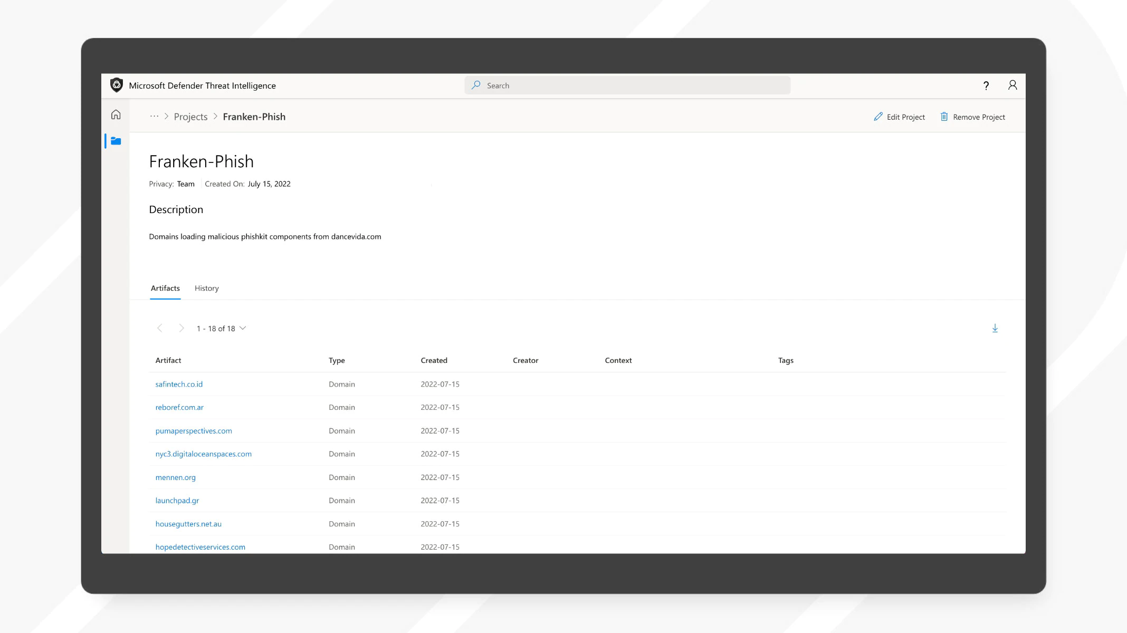This screenshot has height=633, width=1127.
Task: Click the trash icon next to Remove Project
Action: pyautogui.click(x=944, y=117)
